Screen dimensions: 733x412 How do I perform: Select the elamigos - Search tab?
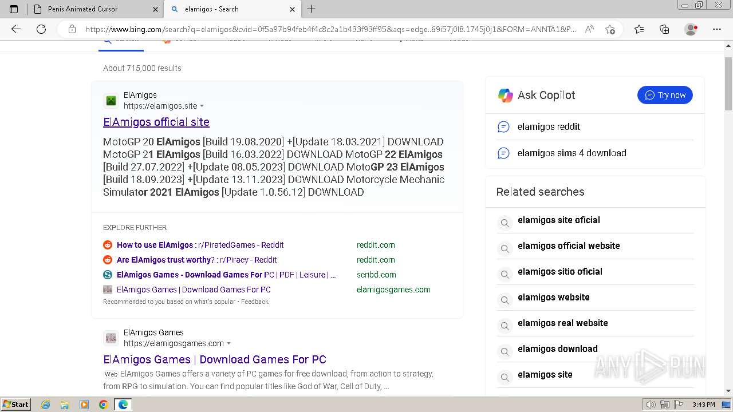pyautogui.click(x=231, y=9)
